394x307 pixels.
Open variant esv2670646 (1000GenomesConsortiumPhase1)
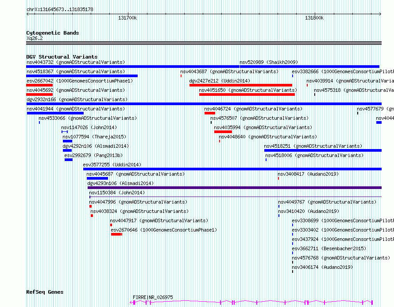pos(164,230)
